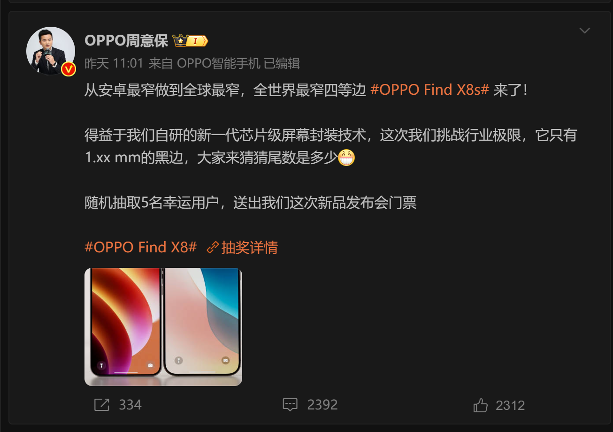The image size is (613, 432).
Task: Open the post via 昨天 11:01 timestamp
Action: pyautogui.click(x=114, y=63)
